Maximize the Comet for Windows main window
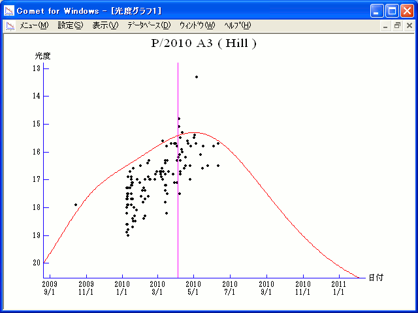 393,10
